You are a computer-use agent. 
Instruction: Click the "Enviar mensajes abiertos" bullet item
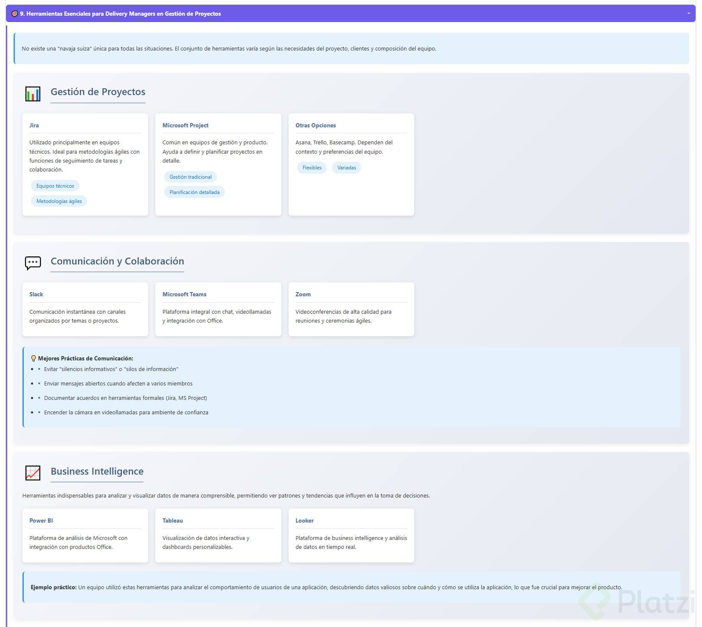point(118,384)
